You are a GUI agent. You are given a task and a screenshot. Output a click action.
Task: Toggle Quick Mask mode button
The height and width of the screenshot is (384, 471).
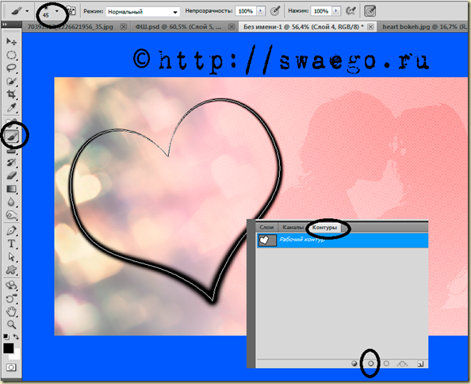point(11,367)
